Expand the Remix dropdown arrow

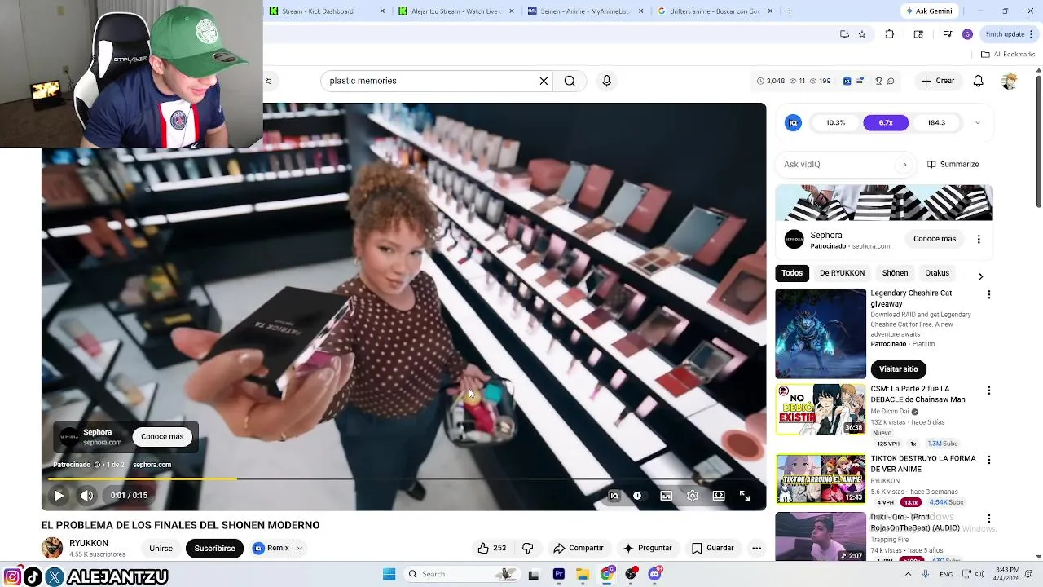click(x=299, y=548)
